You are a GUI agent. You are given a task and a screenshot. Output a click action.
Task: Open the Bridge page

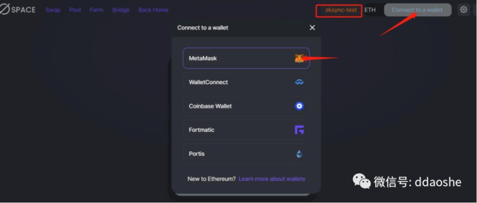point(121,10)
